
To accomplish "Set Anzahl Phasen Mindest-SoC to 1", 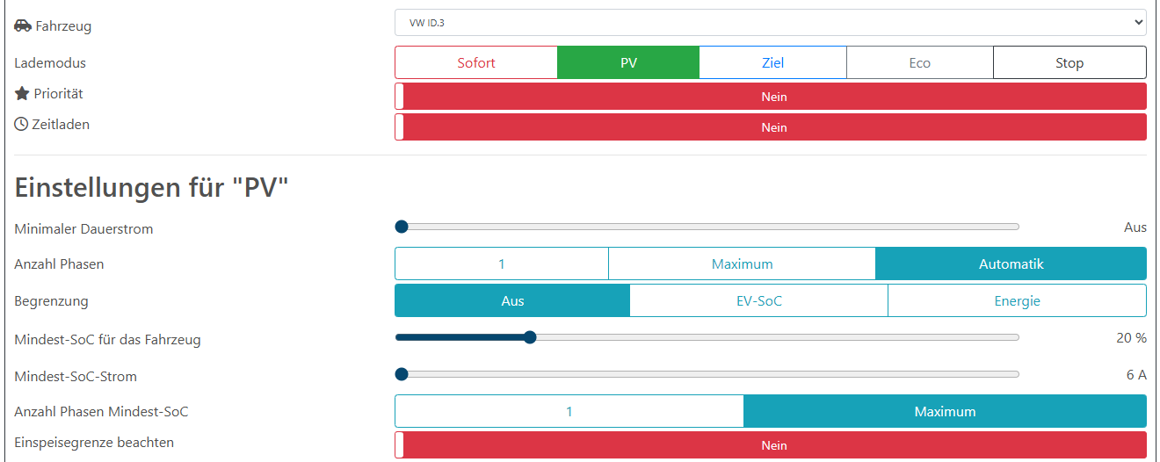I will pyautogui.click(x=569, y=411).
